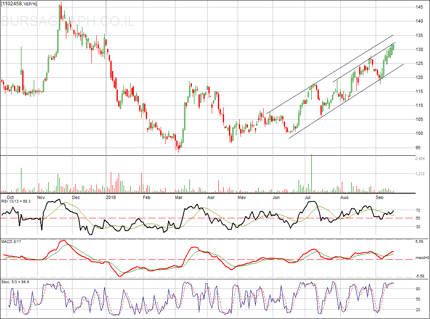Click the 1,212 volume axis label
The height and width of the screenshot is (319, 430).
click(x=420, y=174)
